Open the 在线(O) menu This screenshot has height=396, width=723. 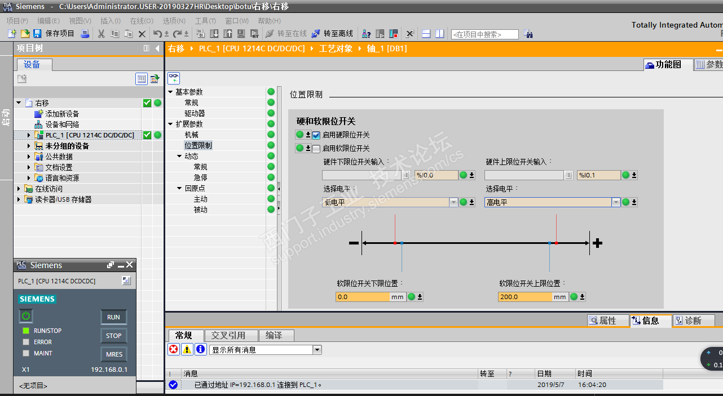pos(142,21)
